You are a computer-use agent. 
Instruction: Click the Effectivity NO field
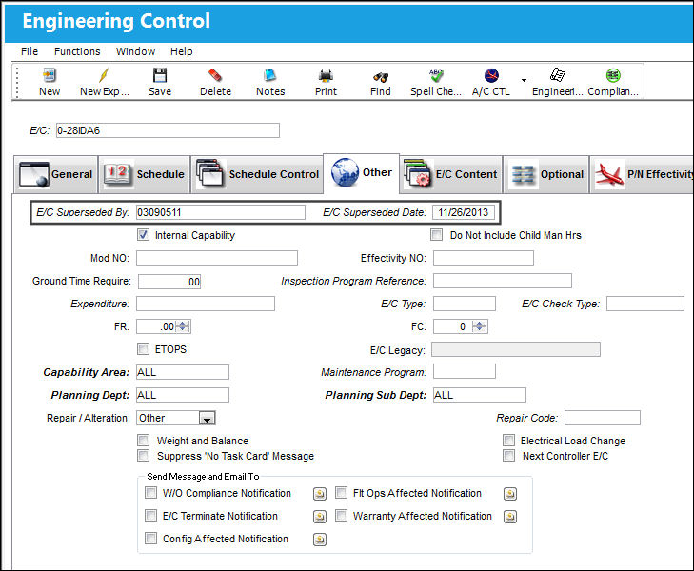(x=484, y=258)
